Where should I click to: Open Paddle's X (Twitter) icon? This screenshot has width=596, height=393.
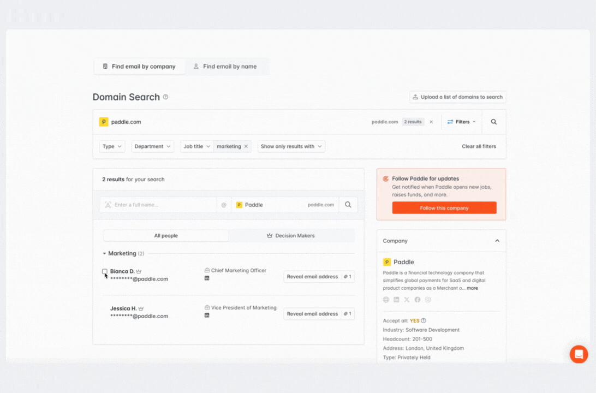[x=407, y=300]
